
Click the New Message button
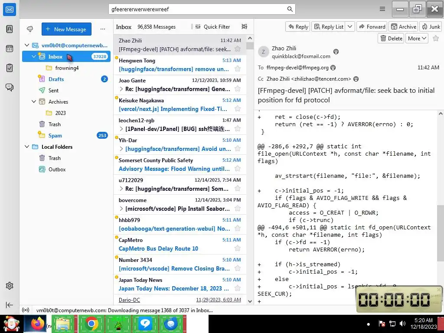[x=66, y=29]
